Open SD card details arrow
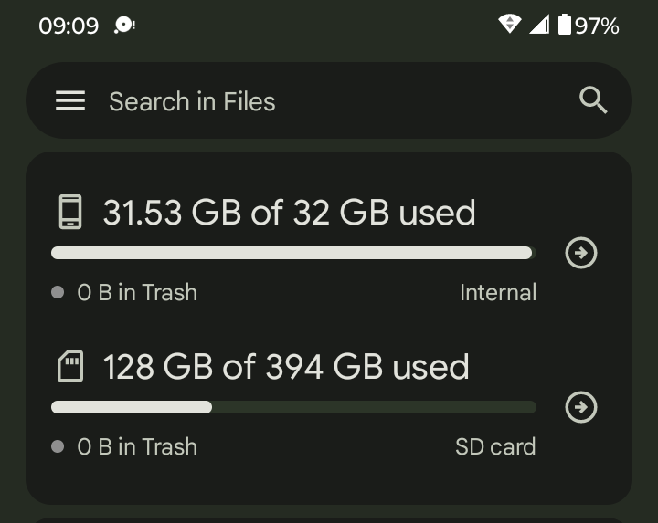 [x=581, y=407]
